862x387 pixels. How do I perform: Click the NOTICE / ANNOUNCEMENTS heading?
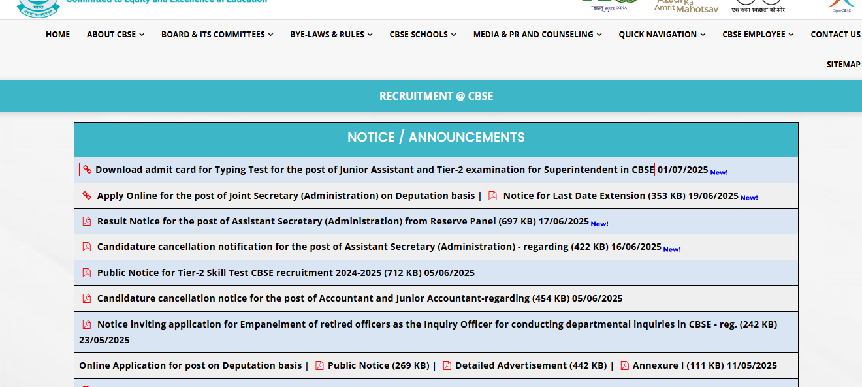click(436, 137)
